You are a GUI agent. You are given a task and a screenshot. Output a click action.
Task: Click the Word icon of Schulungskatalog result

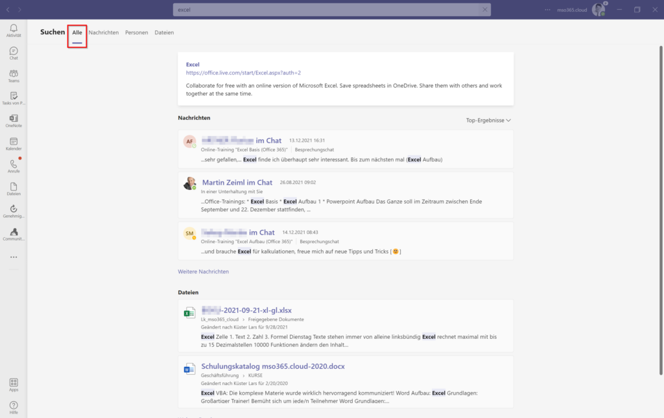(189, 369)
